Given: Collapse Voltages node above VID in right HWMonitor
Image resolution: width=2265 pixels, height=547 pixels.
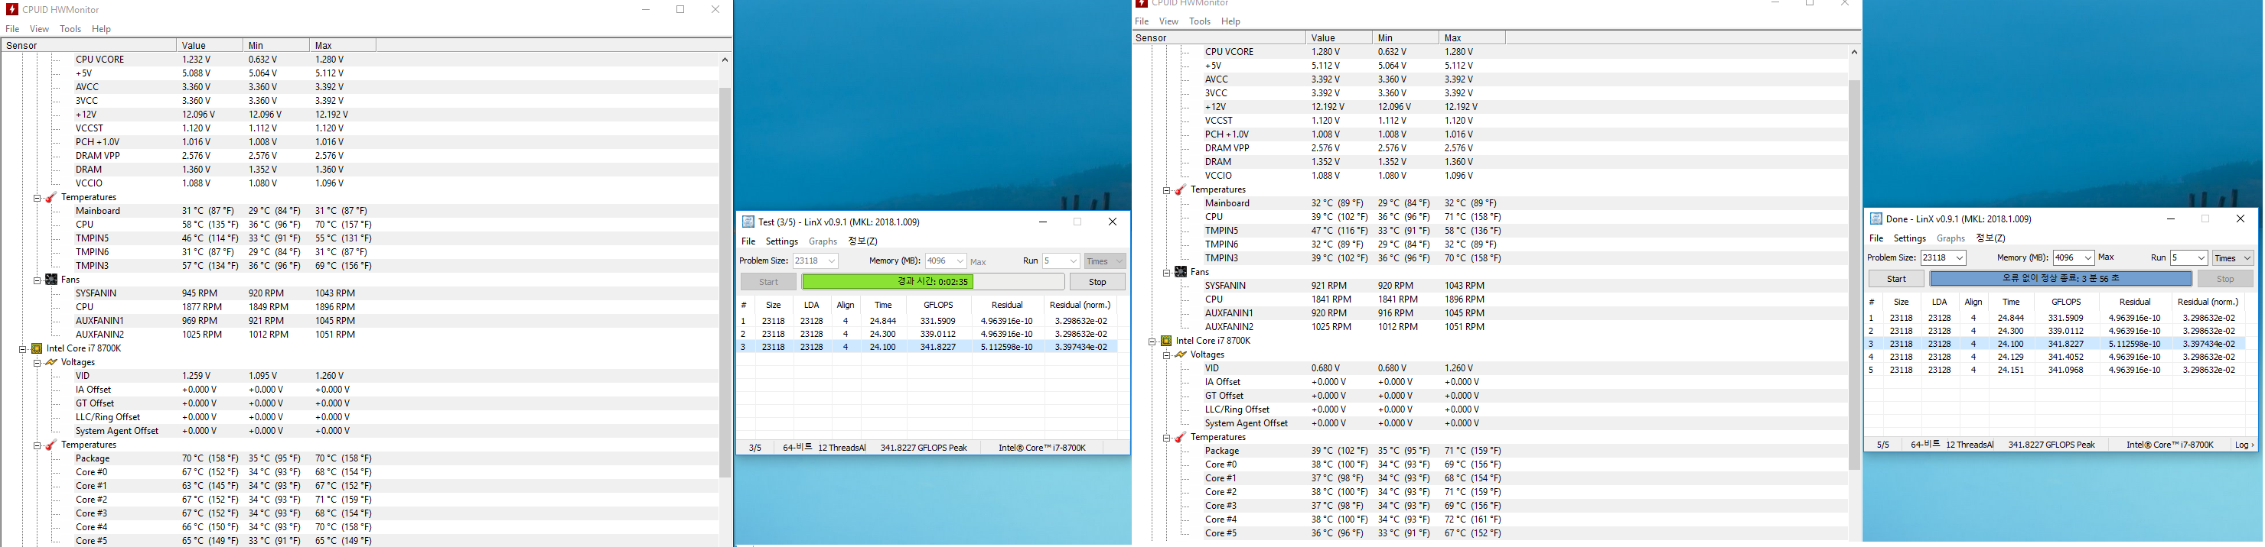Looking at the screenshot, I should [1166, 354].
